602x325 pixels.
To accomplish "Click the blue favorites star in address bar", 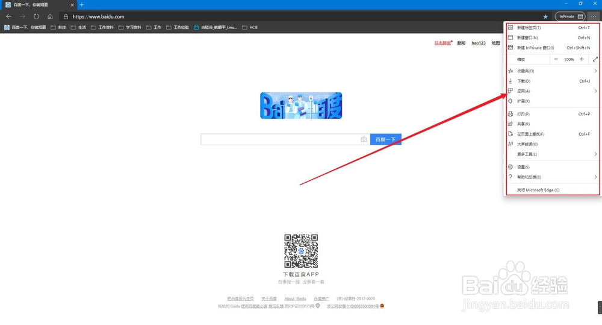I will [x=545, y=16].
